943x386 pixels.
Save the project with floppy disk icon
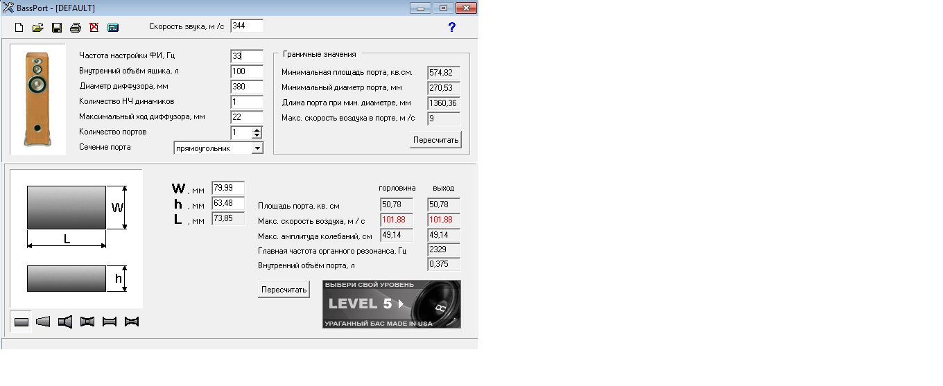point(57,28)
